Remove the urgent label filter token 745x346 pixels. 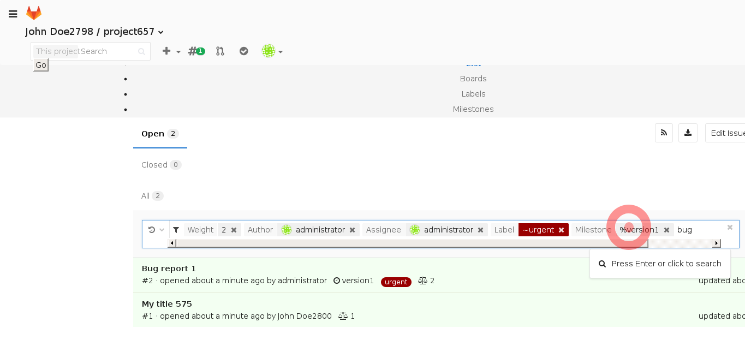pos(561,230)
